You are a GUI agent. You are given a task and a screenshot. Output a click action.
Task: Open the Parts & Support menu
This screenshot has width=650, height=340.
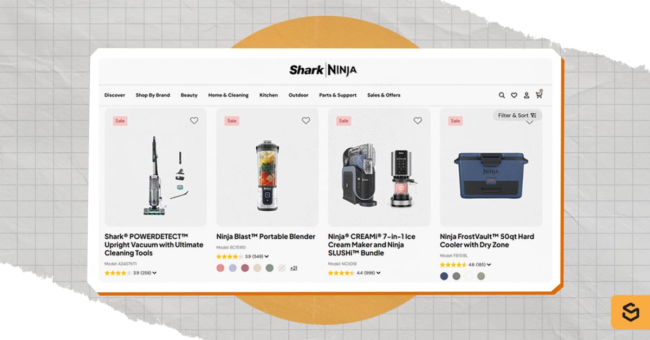[337, 95]
